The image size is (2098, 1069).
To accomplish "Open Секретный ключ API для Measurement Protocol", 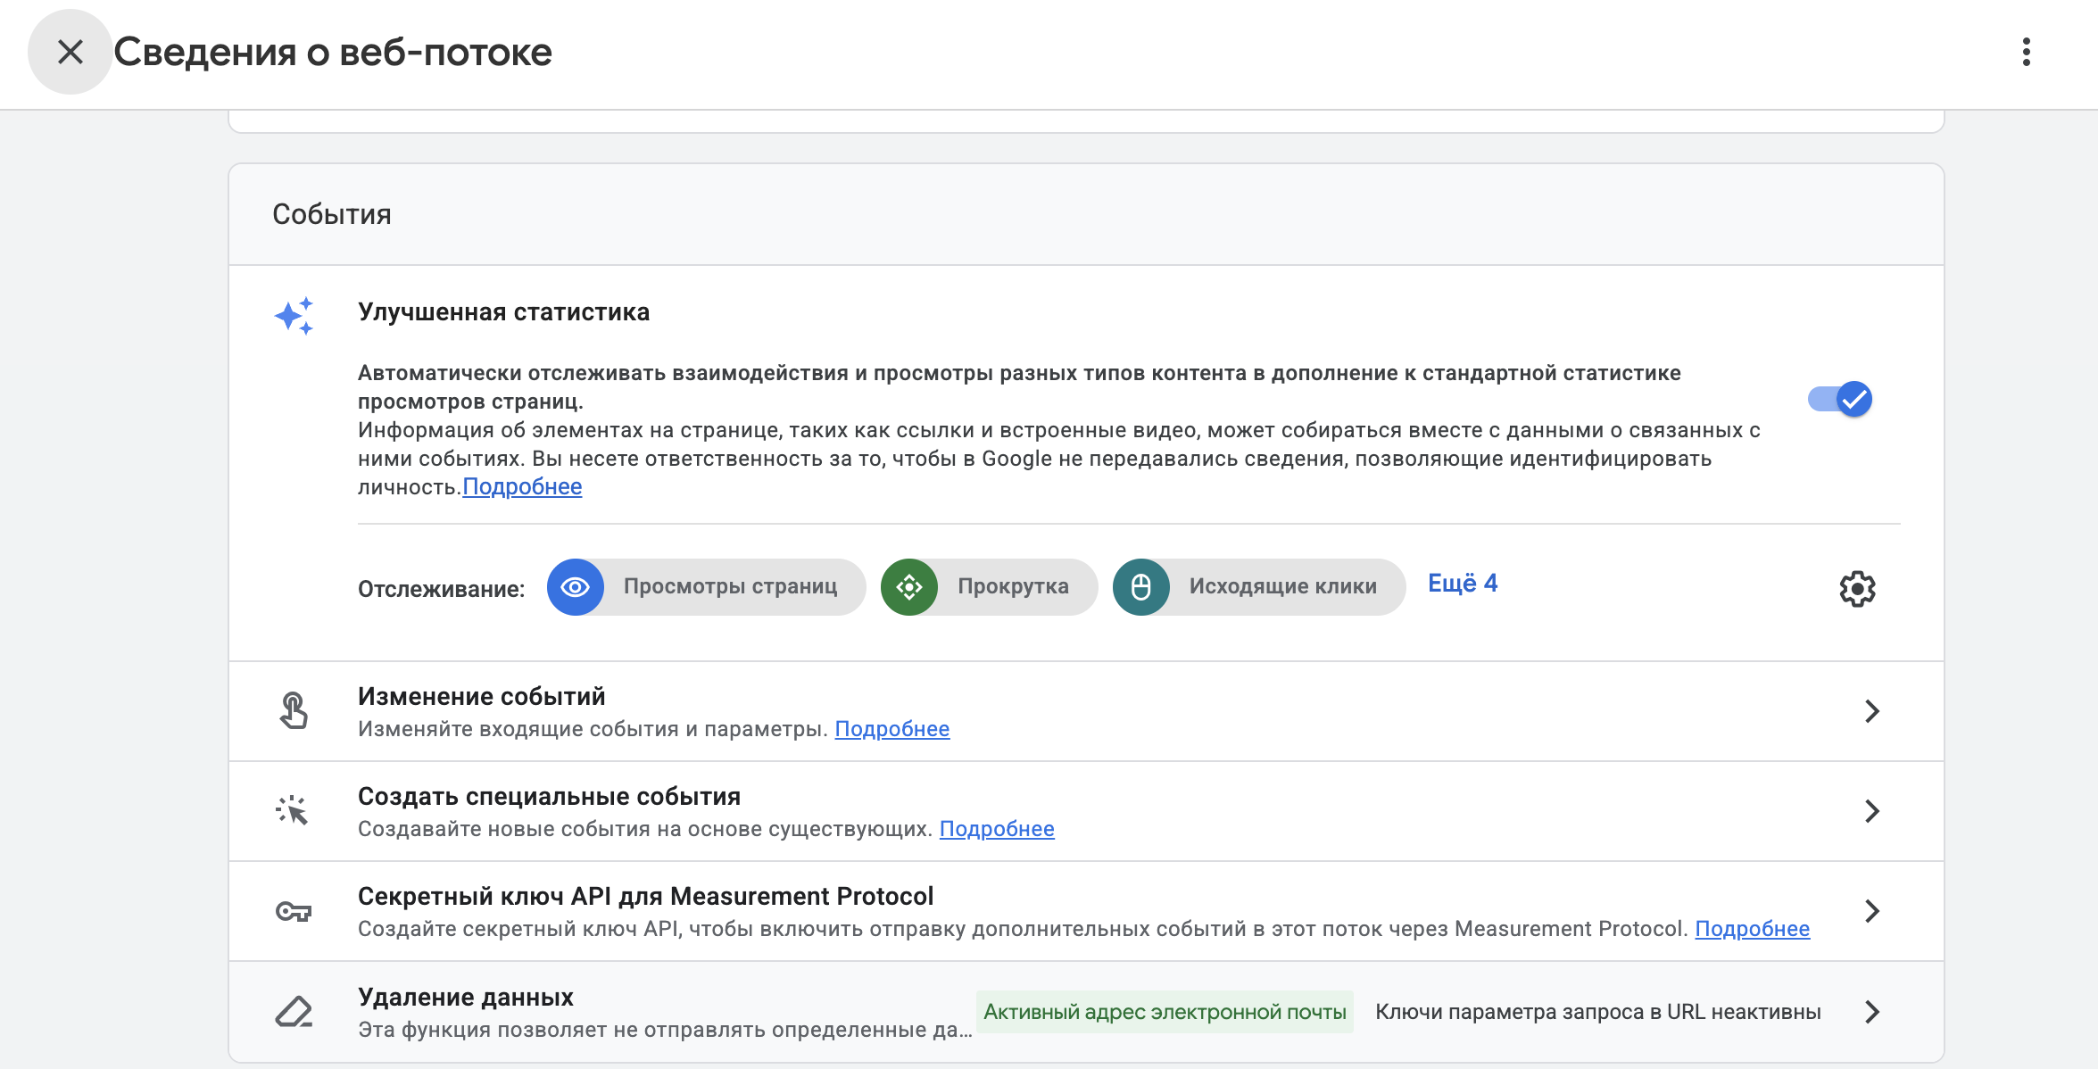I will (1086, 911).
